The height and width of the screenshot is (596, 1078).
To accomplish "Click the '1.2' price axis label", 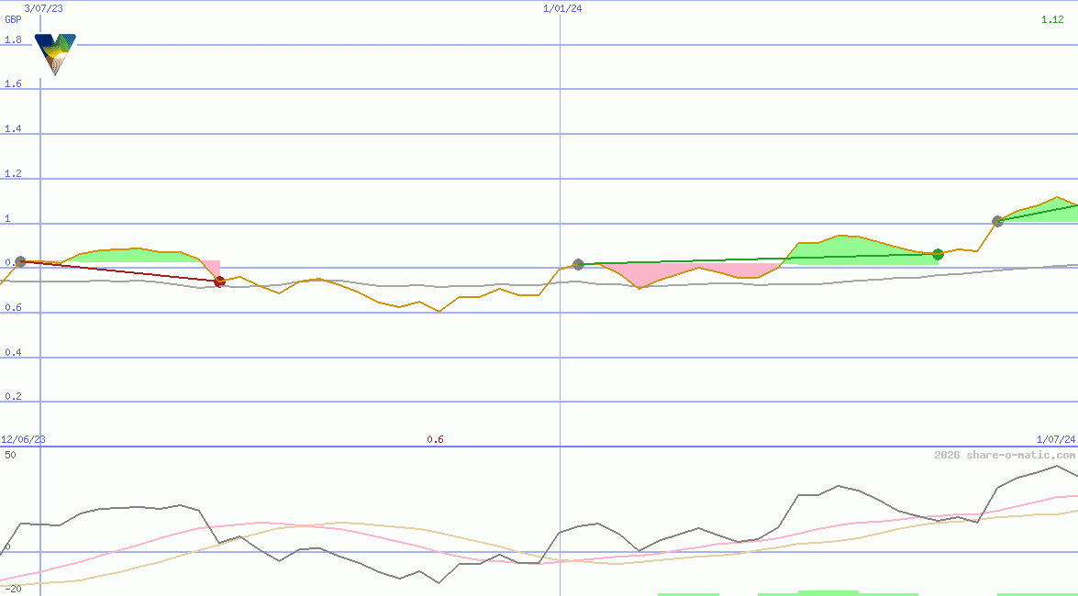I will (x=13, y=173).
